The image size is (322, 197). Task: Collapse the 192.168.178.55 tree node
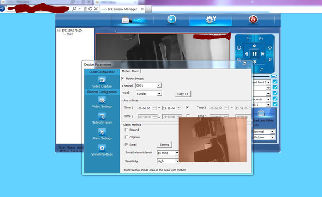[x=59, y=30]
